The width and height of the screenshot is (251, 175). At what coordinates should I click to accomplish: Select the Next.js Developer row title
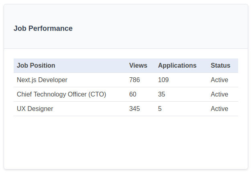pos(42,80)
